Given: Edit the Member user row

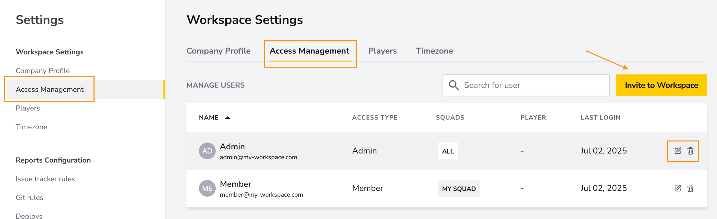Looking at the screenshot, I should click(x=678, y=188).
